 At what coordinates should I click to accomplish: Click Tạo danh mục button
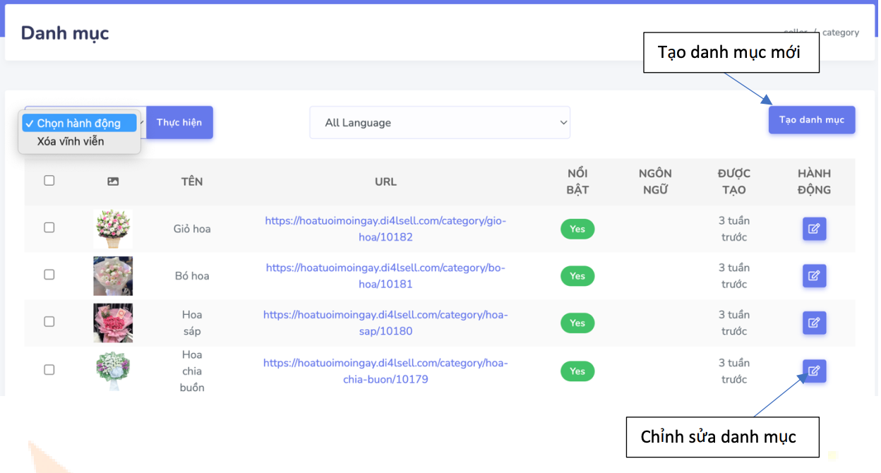[x=811, y=120]
